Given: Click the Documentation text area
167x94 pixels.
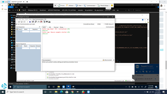Looking at the screenshot, I should [78, 66].
